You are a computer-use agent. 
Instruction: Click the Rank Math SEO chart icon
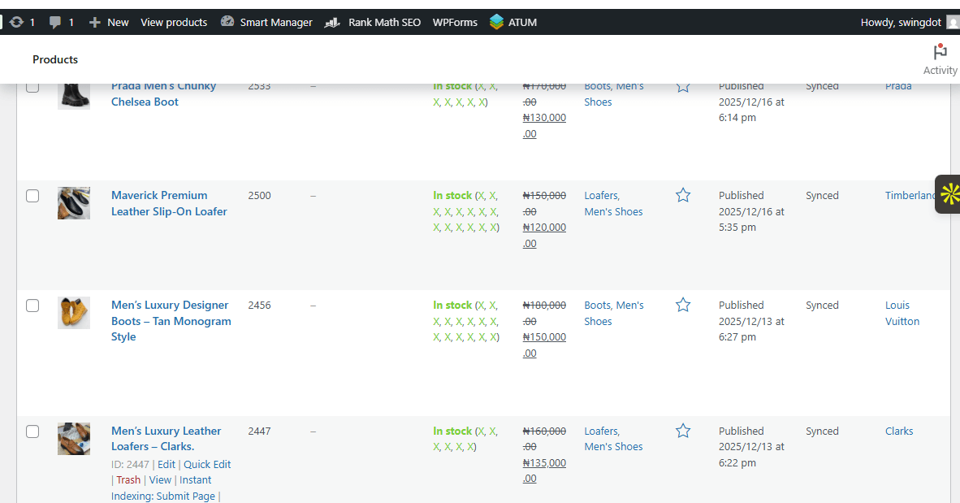click(332, 23)
